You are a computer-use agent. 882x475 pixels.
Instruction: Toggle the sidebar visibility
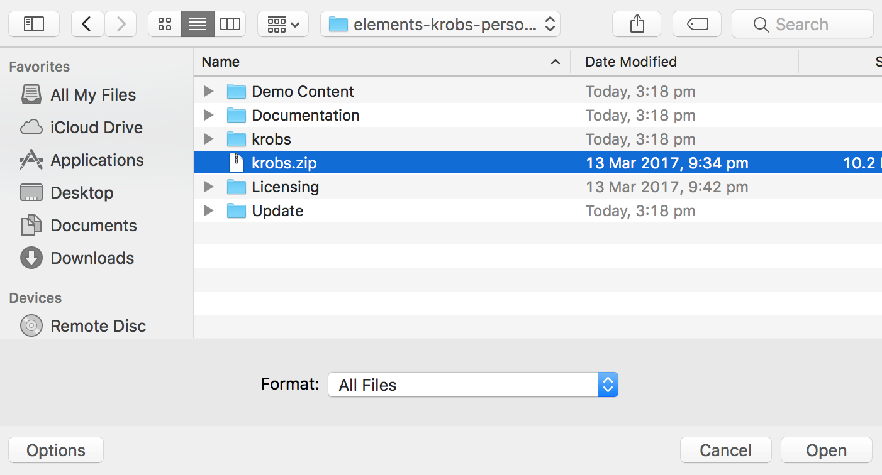tap(33, 23)
